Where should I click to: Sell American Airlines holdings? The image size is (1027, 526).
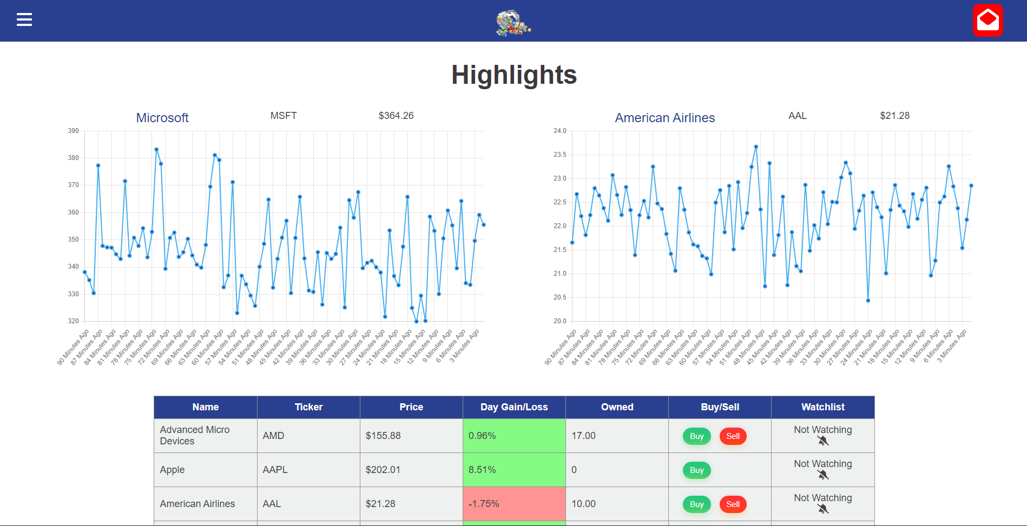733,504
